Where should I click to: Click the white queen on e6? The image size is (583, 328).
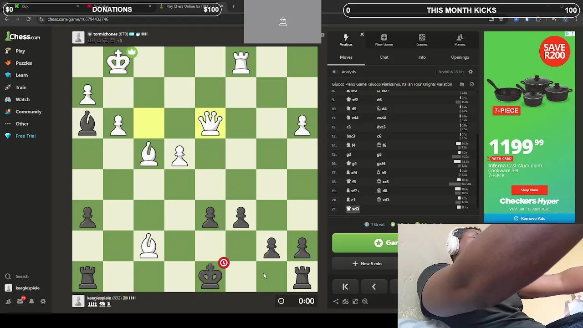click(x=210, y=123)
